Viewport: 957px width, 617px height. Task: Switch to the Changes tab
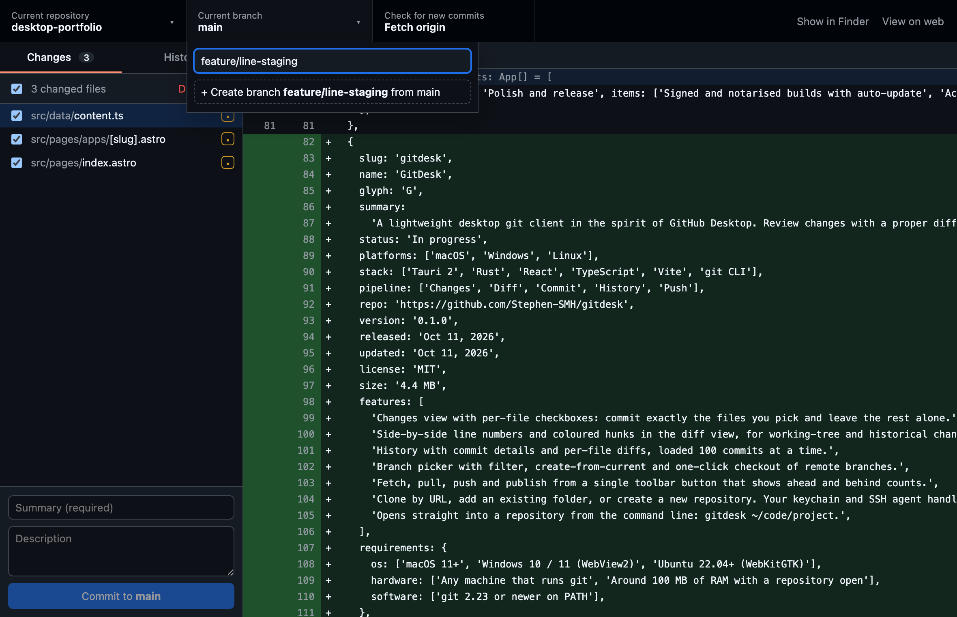click(x=60, y=57)
